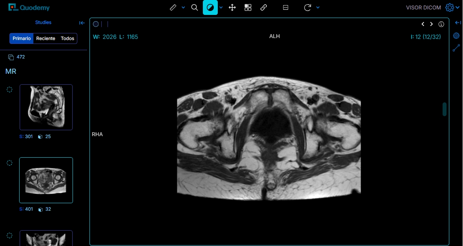The image size is (463, 246).
Task: Open the hatched circle tool on right edge
Action: (456, 36)
